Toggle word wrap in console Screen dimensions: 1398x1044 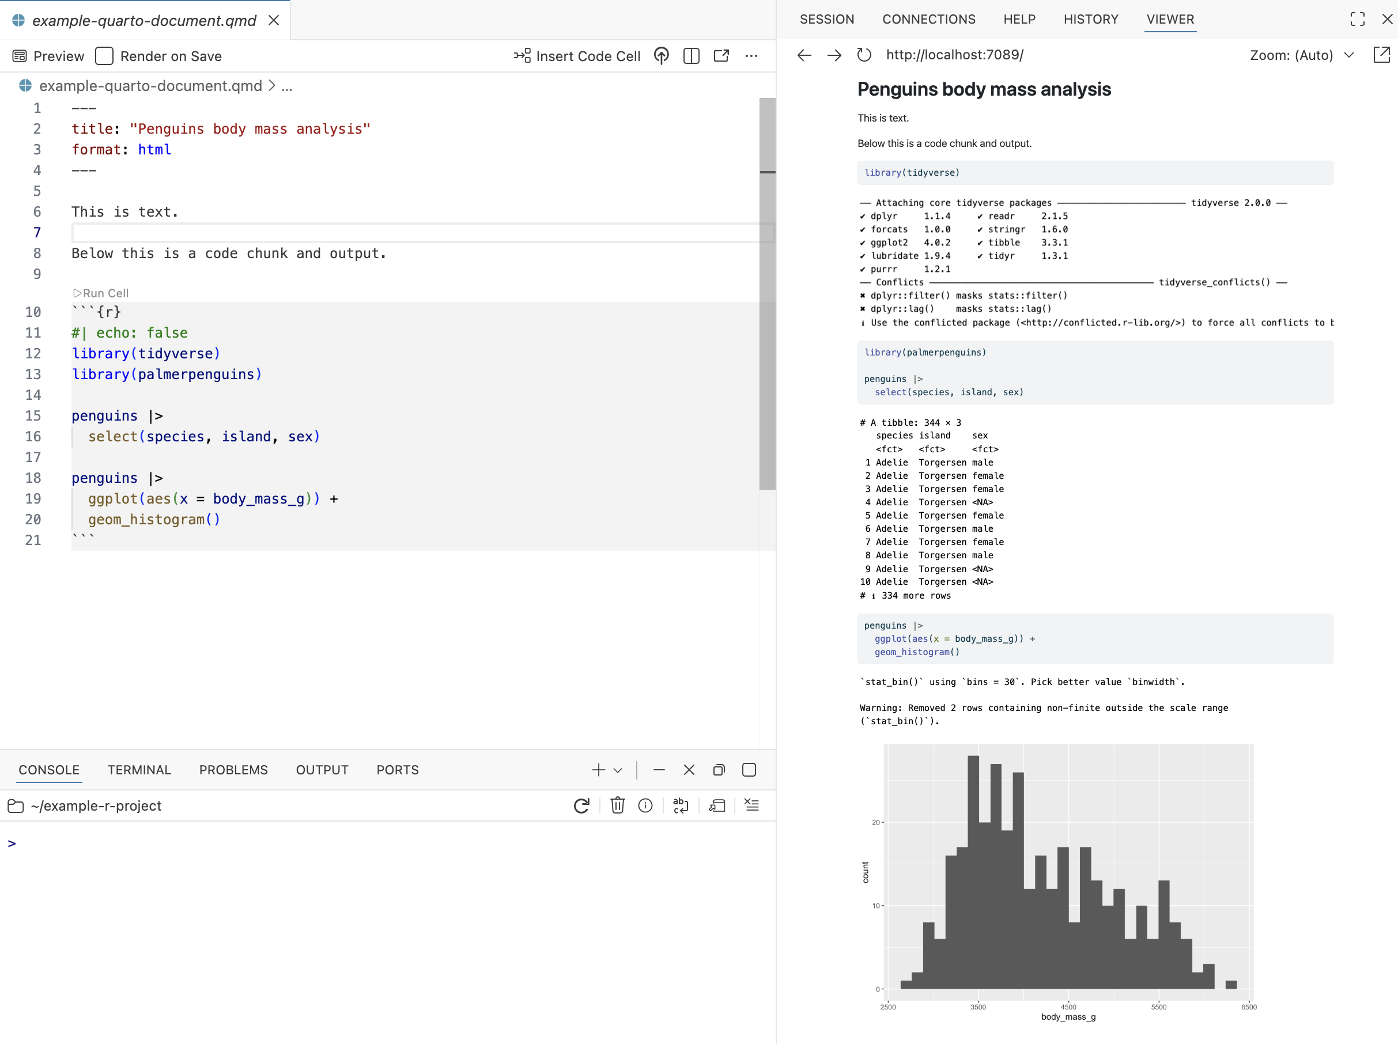(681, 805)
